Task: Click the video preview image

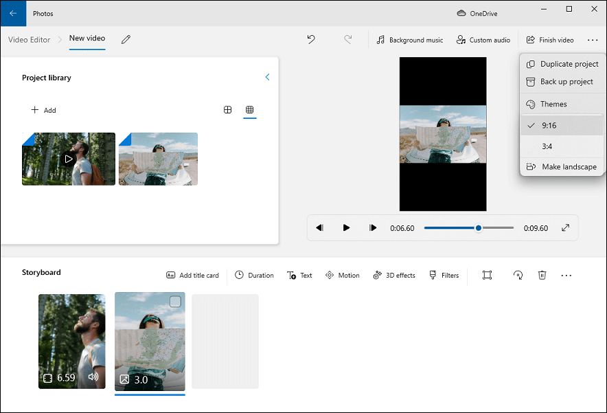Action: pos(443,134)
